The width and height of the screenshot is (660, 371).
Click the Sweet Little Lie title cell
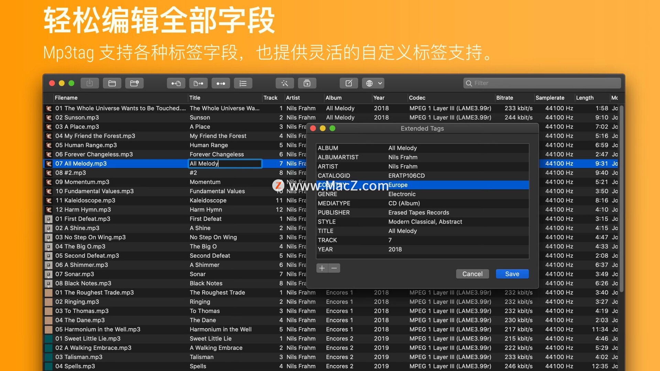click(x=210, y=339)
